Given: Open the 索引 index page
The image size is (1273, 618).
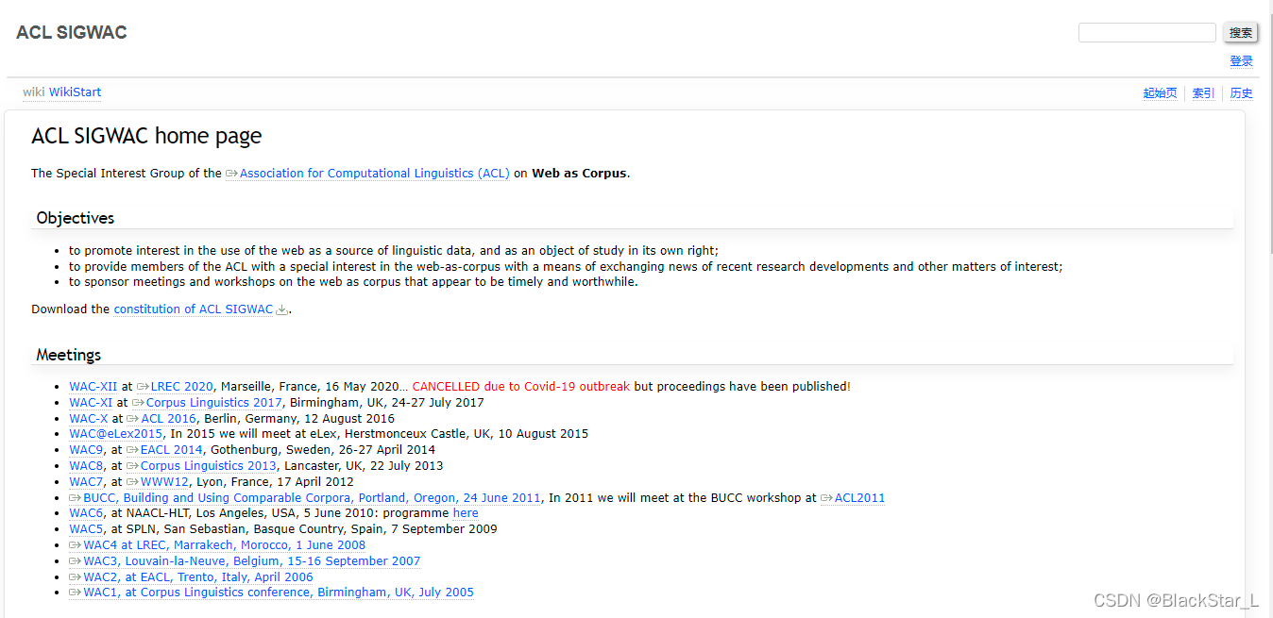Looking at the screenshot, I should [x=1203, y=93].
